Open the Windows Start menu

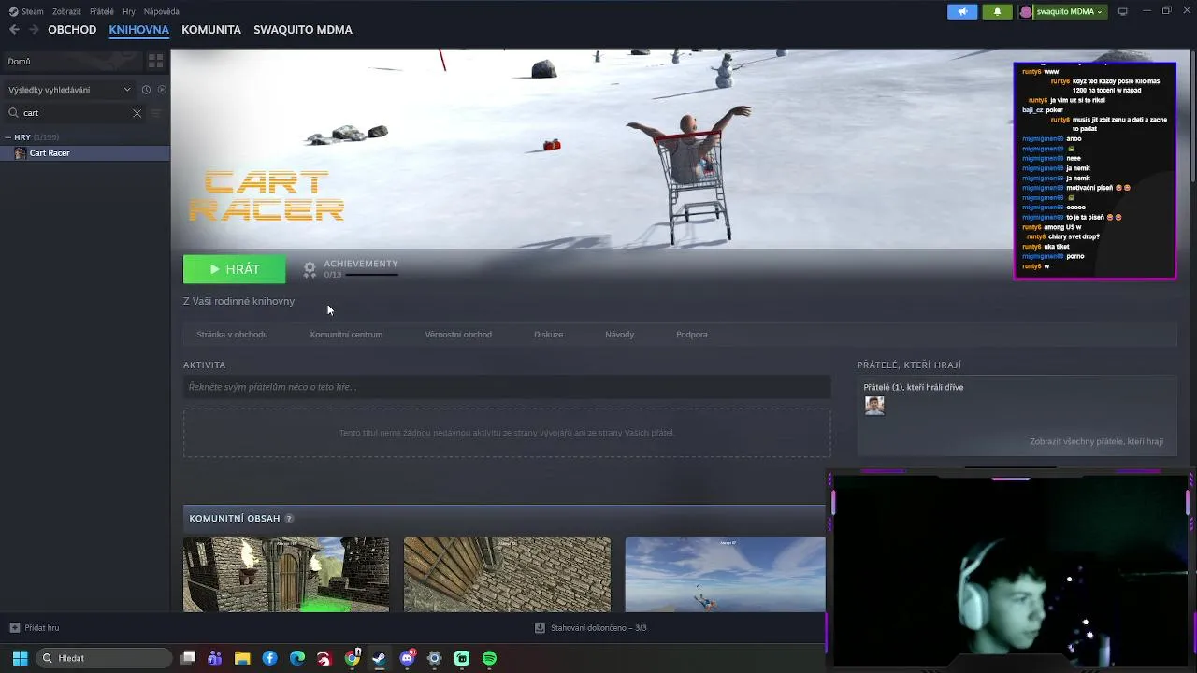pyautogui.click(x=20, y=658)
